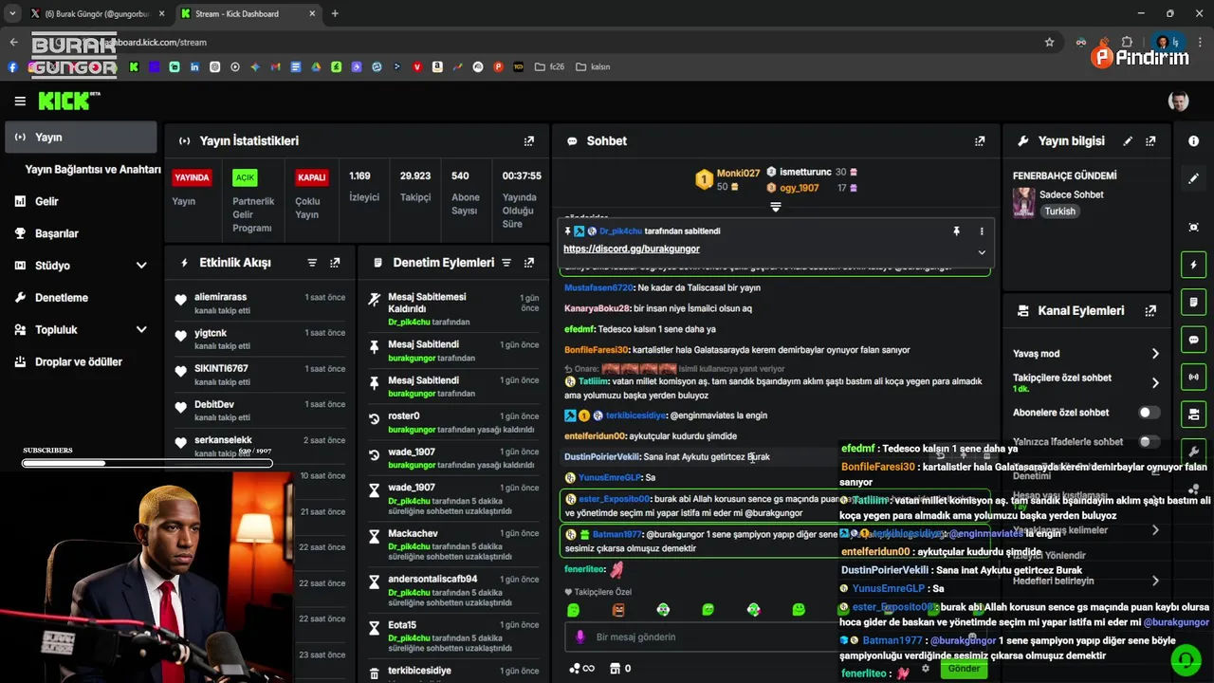
Task: Collapse the gift leaderboard with the down arrow
Action: tap(776, 207)
